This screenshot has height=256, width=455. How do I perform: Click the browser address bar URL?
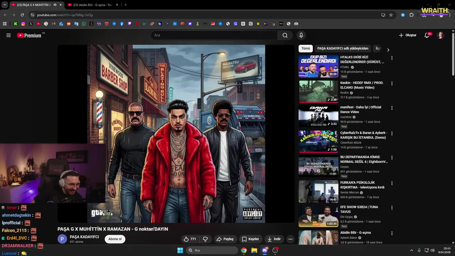[65, 15]
